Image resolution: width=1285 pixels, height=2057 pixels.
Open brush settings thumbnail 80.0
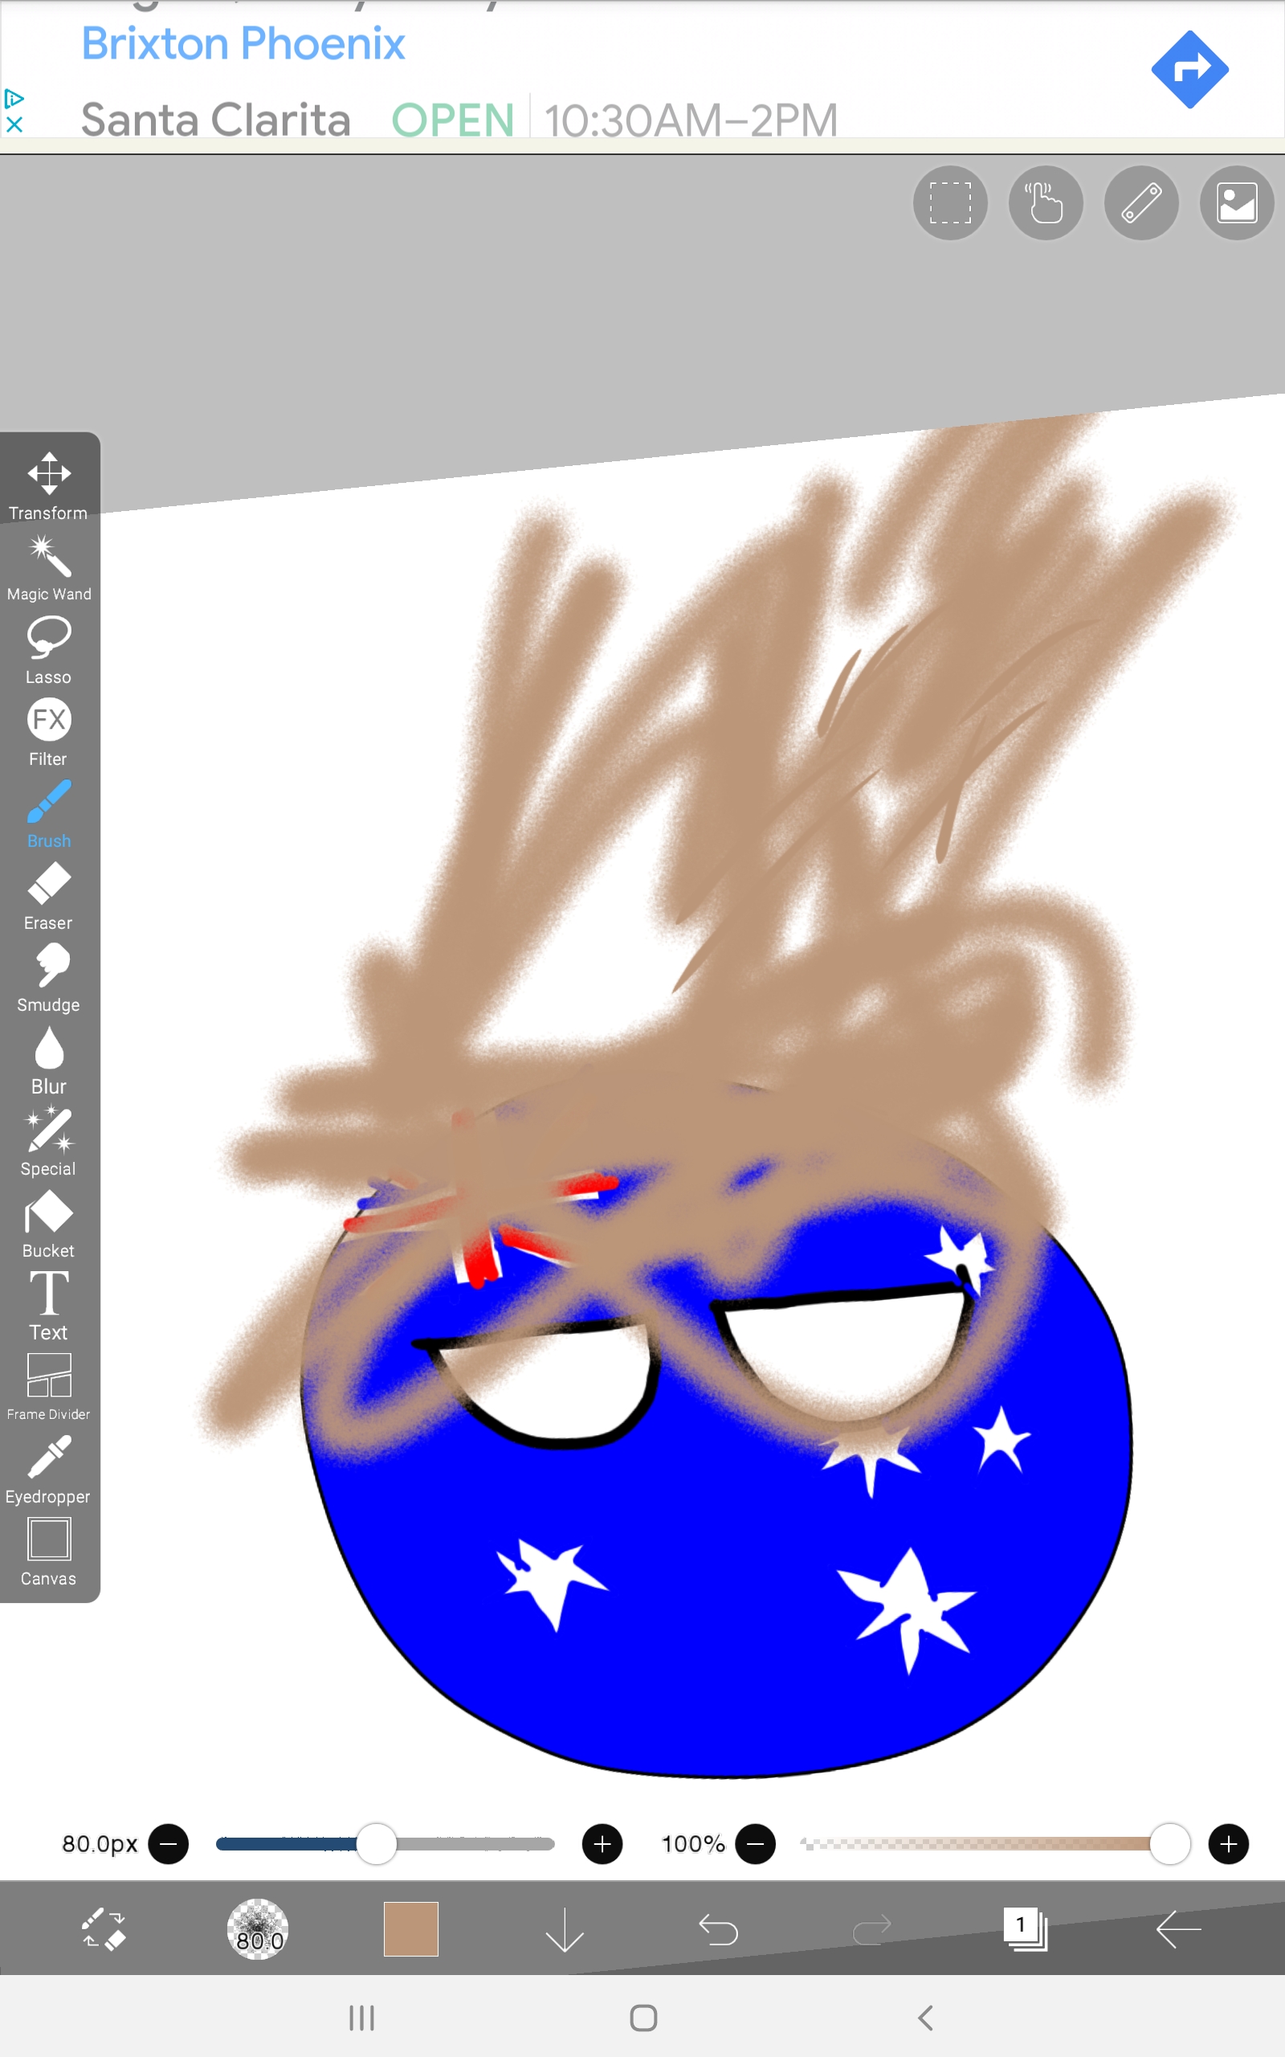pyautogui.click(x=258, y=1928)
